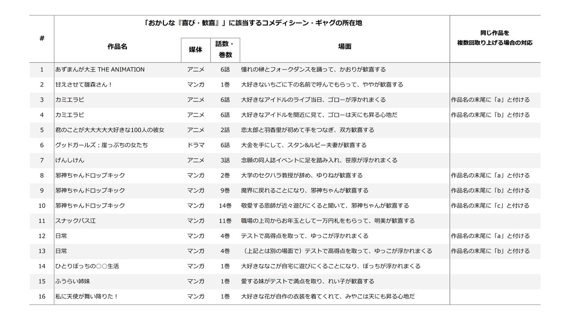Click scene '憧れの榊とフォークダンスを踊って、かおりが歓喜する'

coord(313,70)
